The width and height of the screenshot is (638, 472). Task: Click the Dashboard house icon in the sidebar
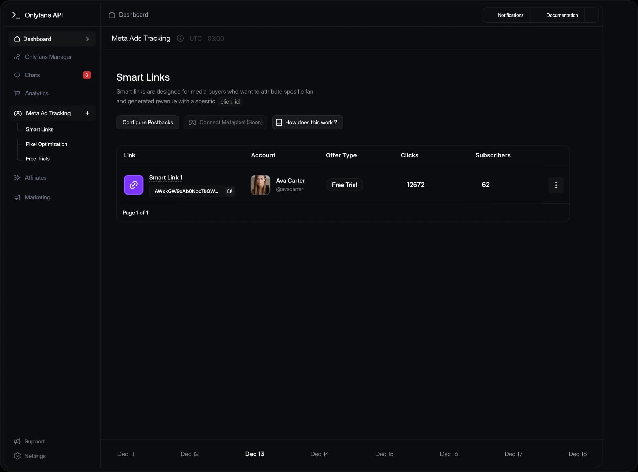point(17,39)
